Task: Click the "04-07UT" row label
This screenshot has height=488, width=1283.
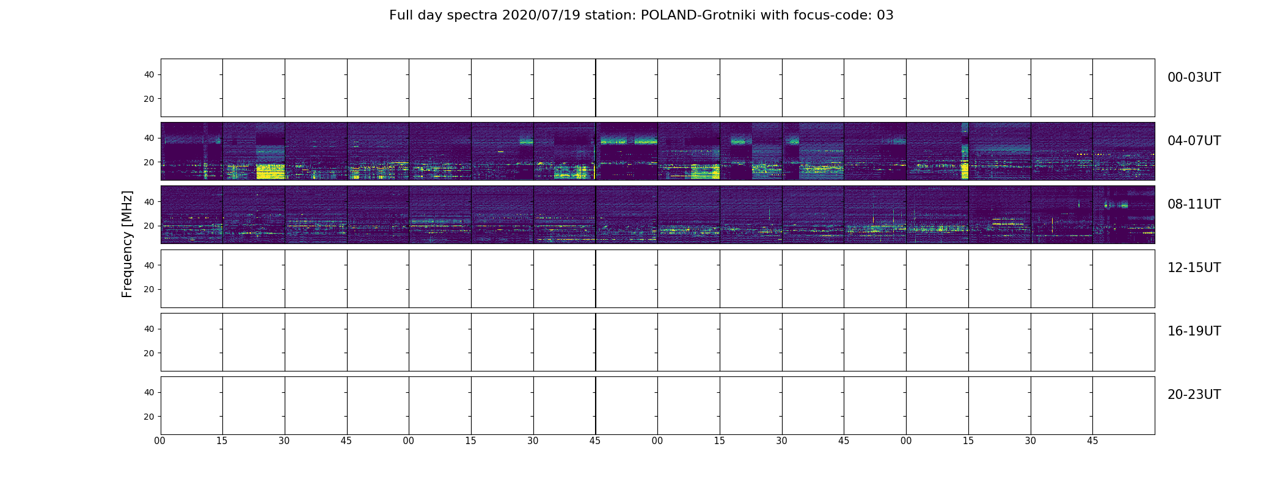Action: pyautogui.click(x=1194, y=141)
